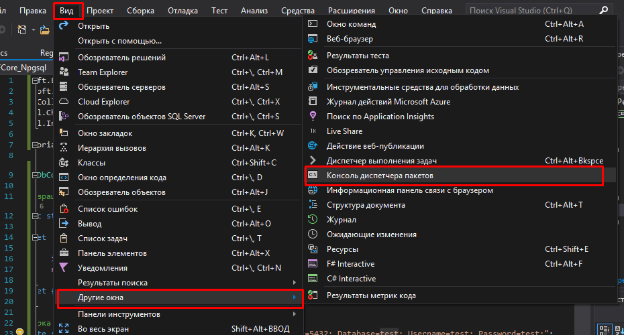
Task: Click the Cloud Explorer cloud icon
Action: click(x=64, y=101)
